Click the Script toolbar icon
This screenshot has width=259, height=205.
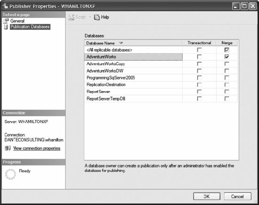click(x=72, y=17)
